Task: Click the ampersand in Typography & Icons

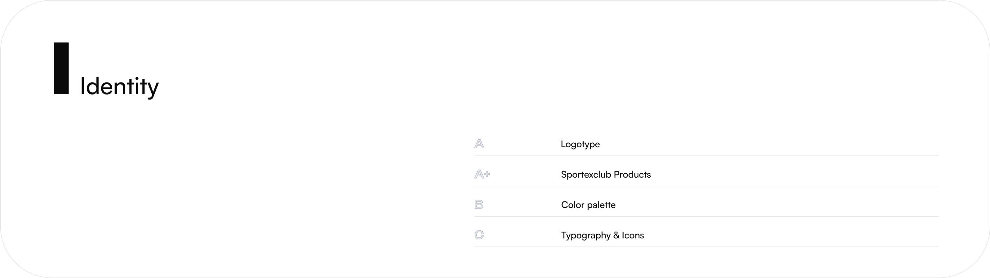Action: click(616, 235)
